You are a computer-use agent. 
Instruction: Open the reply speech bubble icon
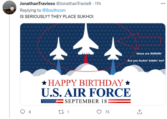click(22, 112)
